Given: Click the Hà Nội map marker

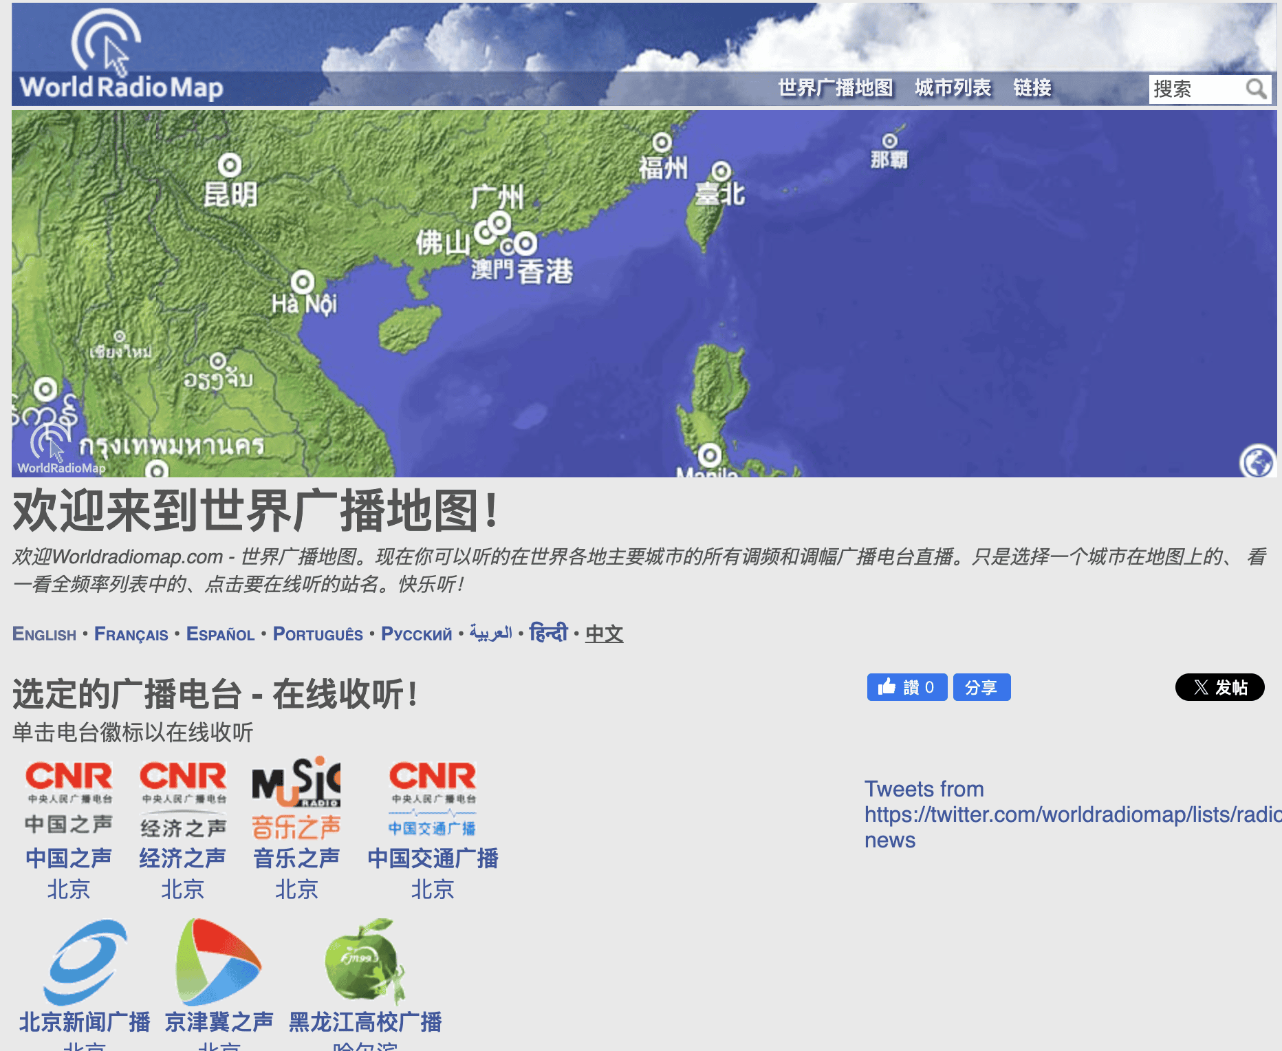Looking at the screenshot, I should (x=303, y=281).
